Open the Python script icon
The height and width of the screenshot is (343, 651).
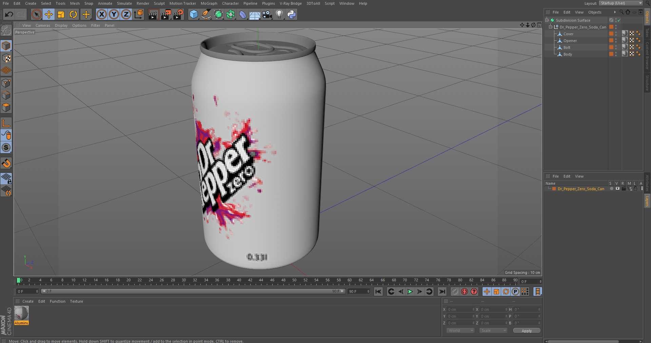click(292, 14)
